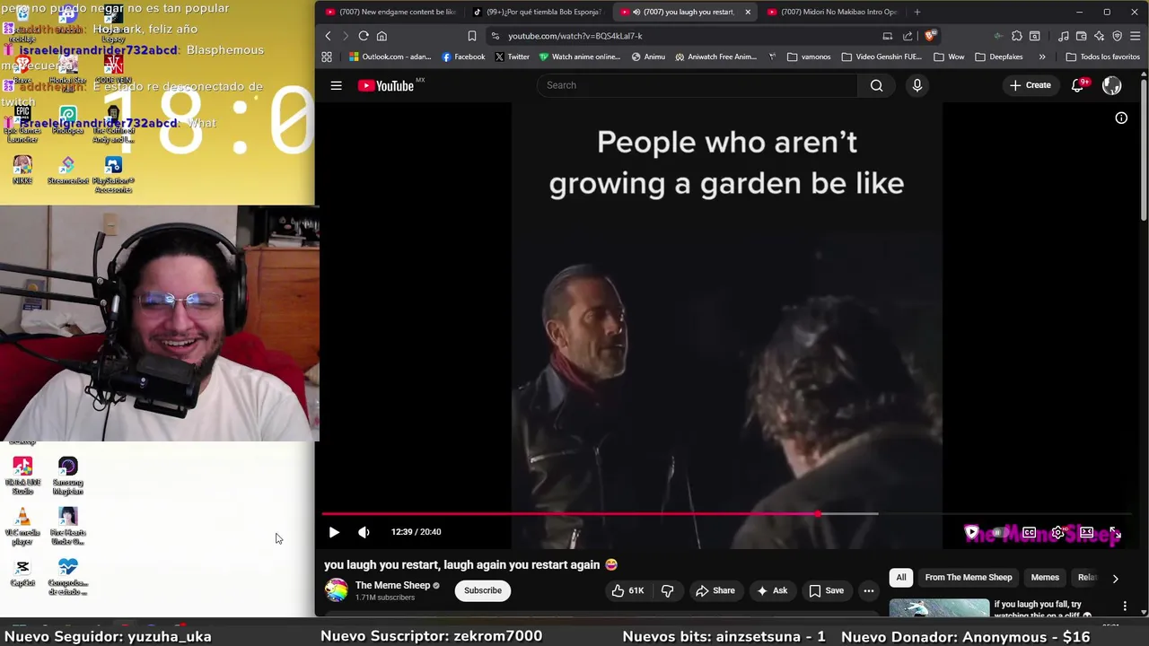Click the search magnifier button
This screenshot has height=646, width=1149.
(x=877, y=85)
